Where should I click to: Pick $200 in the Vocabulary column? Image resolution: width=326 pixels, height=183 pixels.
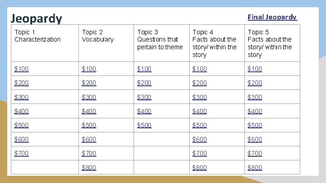click(x=89, y=83)
